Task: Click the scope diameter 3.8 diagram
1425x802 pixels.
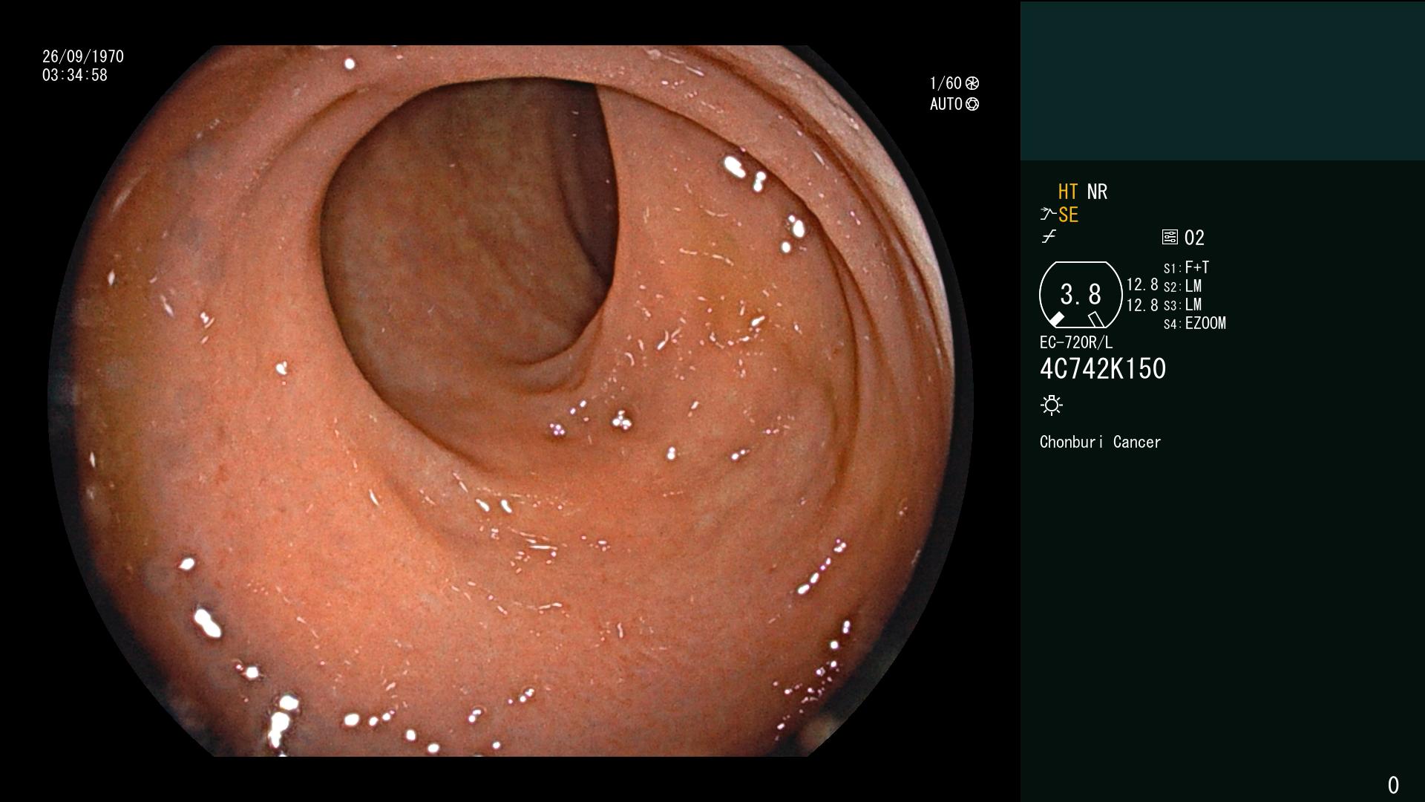Action: click(x=1081, y=295)
